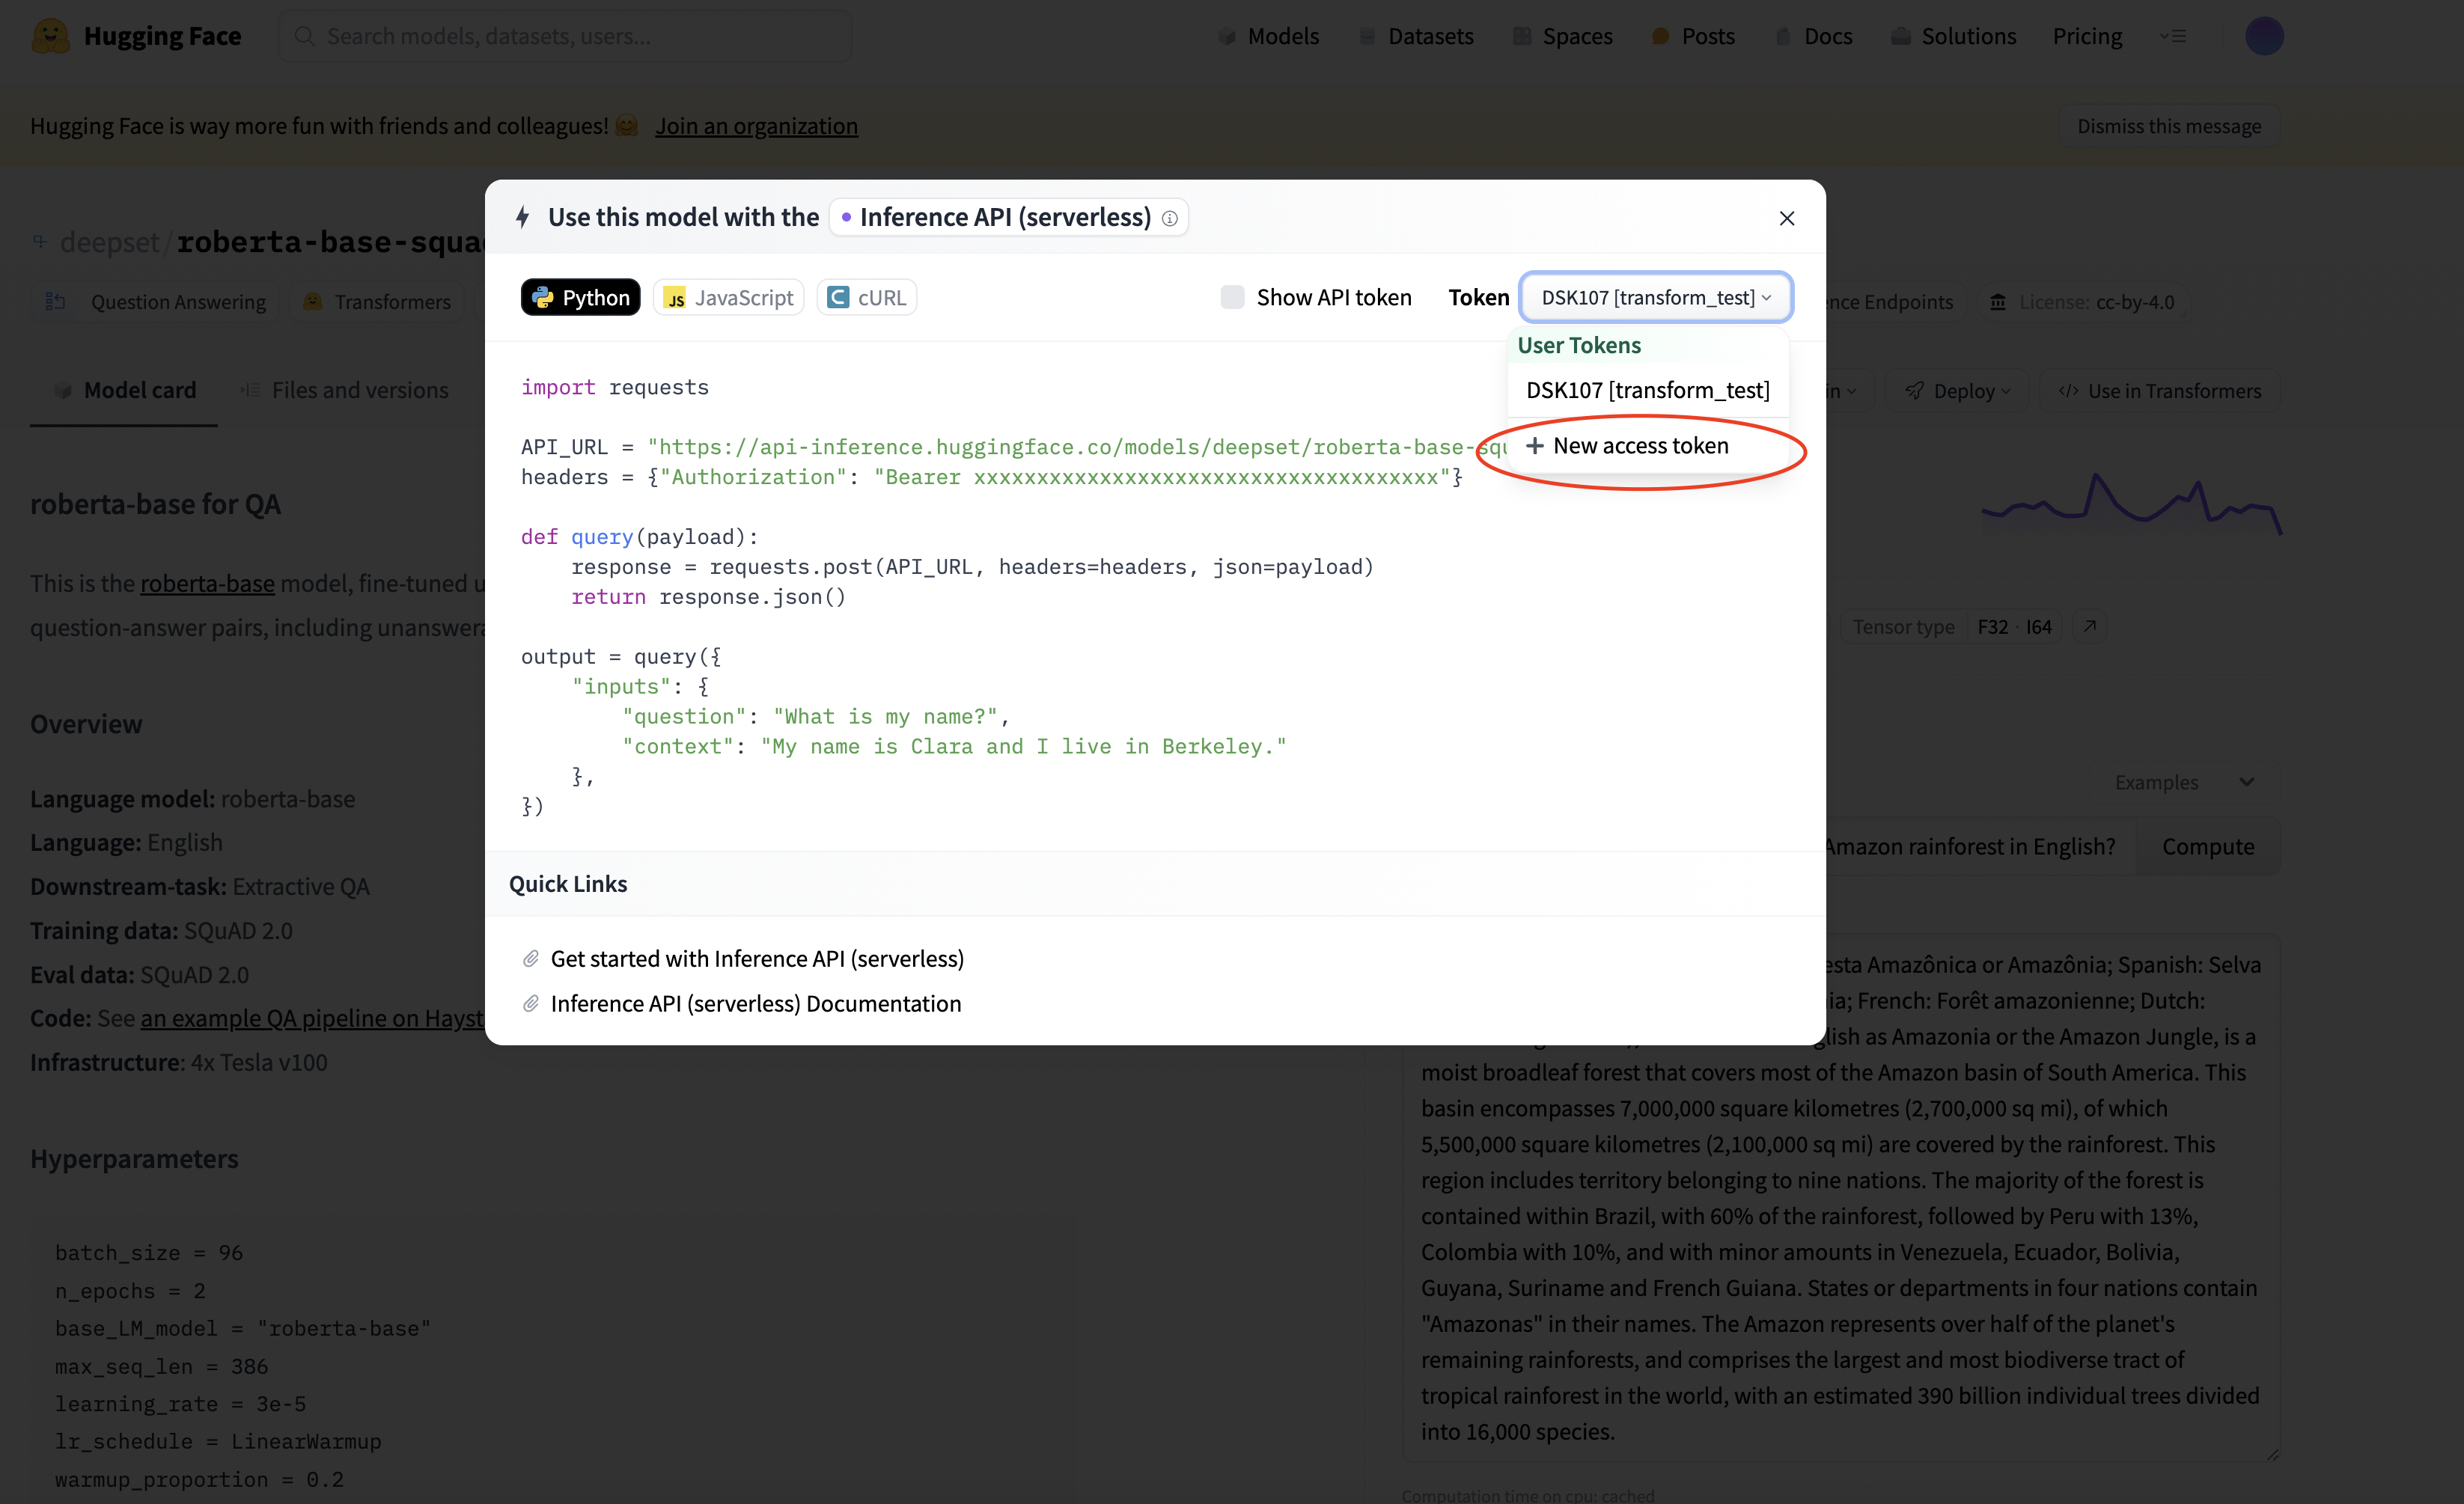The image size is (2464, 1504).
Task: Click the lightning bolt icon in dialog header
Action: coord(522,217)
